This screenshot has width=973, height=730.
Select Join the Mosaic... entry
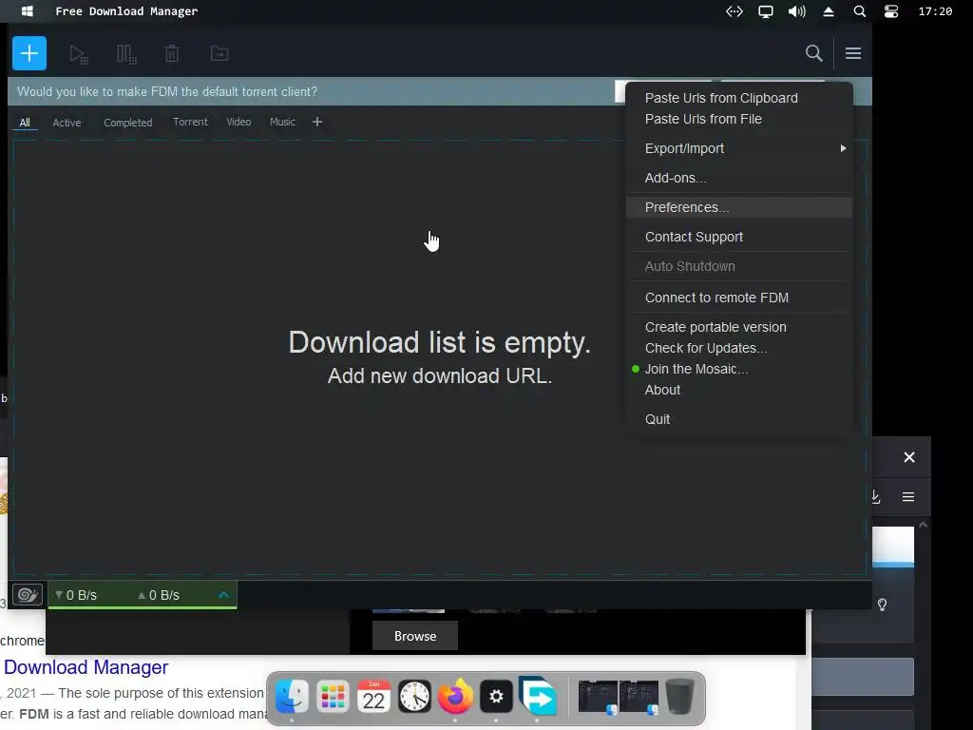(738, 370)
